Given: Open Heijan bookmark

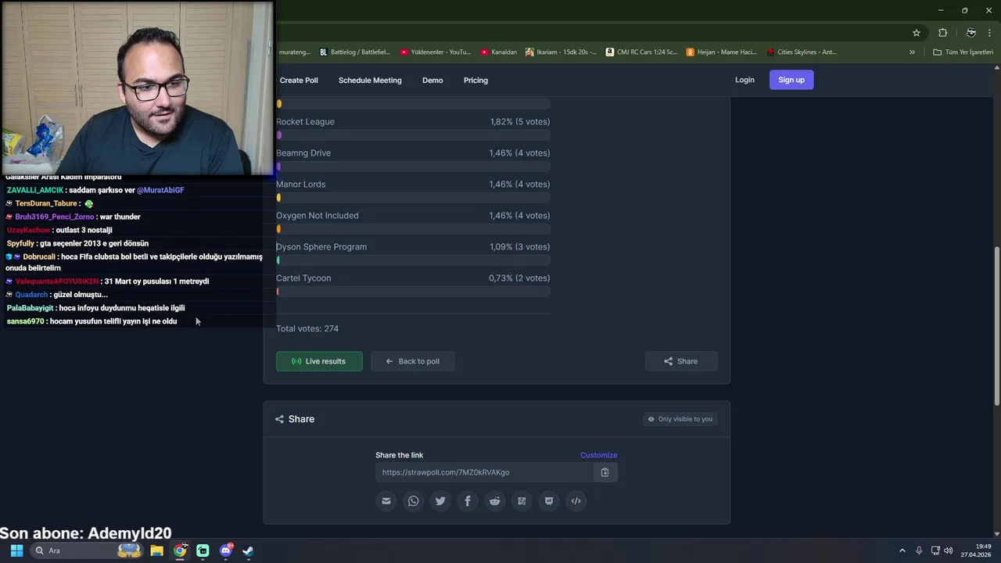Looking at the screenshot, I should (721, 52).
